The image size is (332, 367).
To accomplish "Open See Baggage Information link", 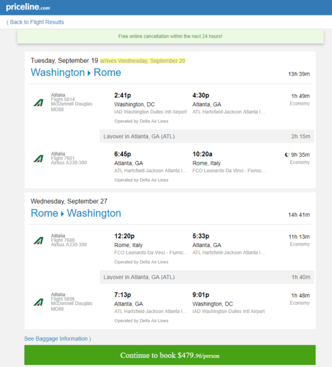I will pos(58,339).
